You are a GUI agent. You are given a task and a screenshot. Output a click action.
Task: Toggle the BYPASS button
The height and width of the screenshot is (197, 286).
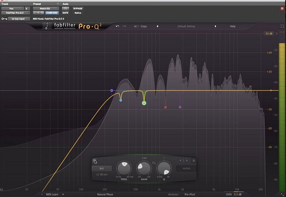pyautogui.click(x=78, y=9)
